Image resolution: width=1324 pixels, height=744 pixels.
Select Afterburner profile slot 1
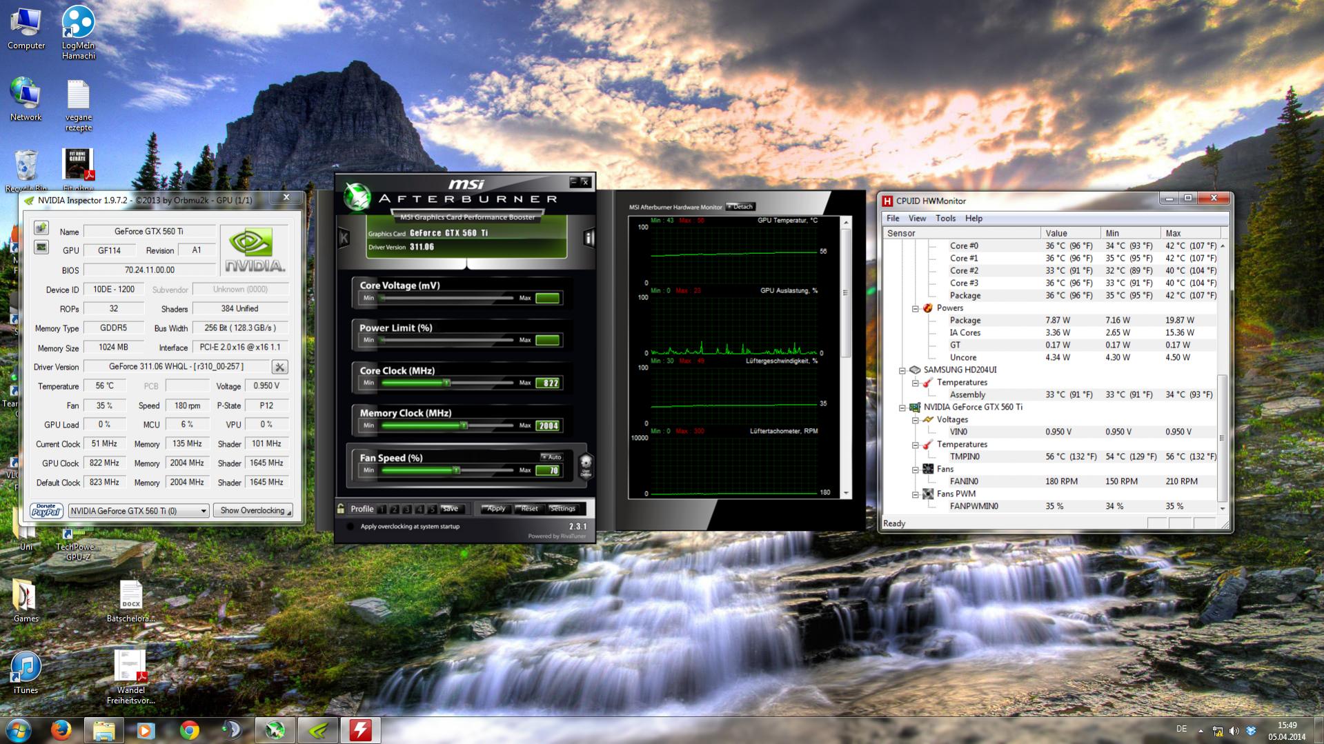[382, 510]
